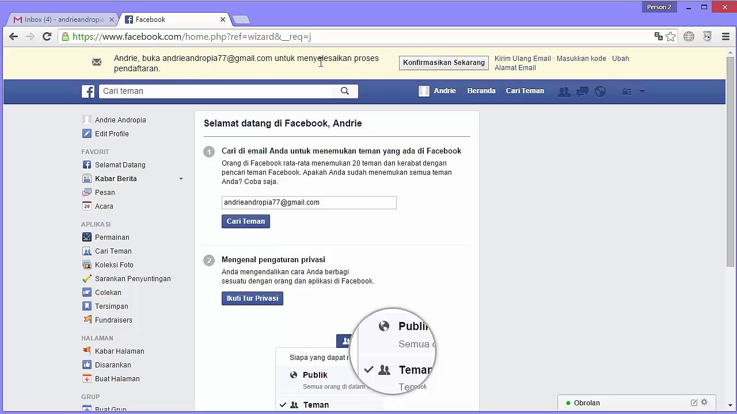Click the new message icon in the Obrolan bar
This screenshot has height=414, width=737.
694,402
